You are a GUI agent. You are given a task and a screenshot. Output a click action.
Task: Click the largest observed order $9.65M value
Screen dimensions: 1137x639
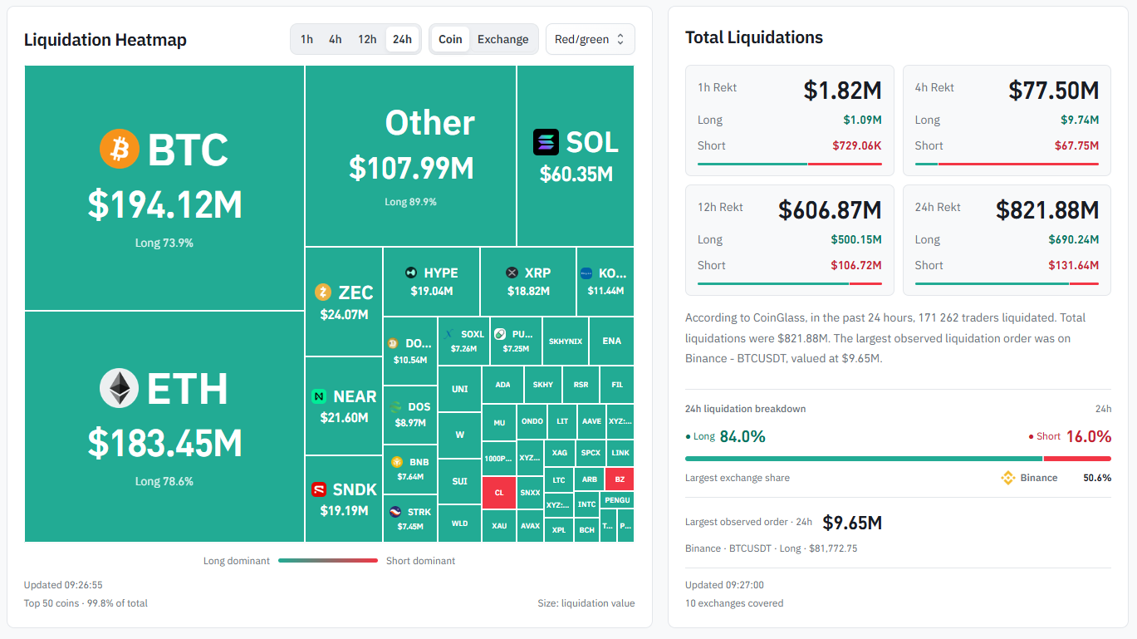(852, 523)
